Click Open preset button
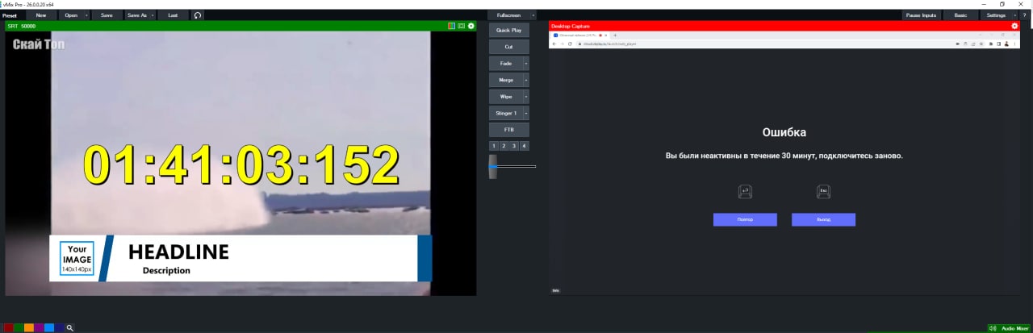1033x333 pixels. pos(71,15)
